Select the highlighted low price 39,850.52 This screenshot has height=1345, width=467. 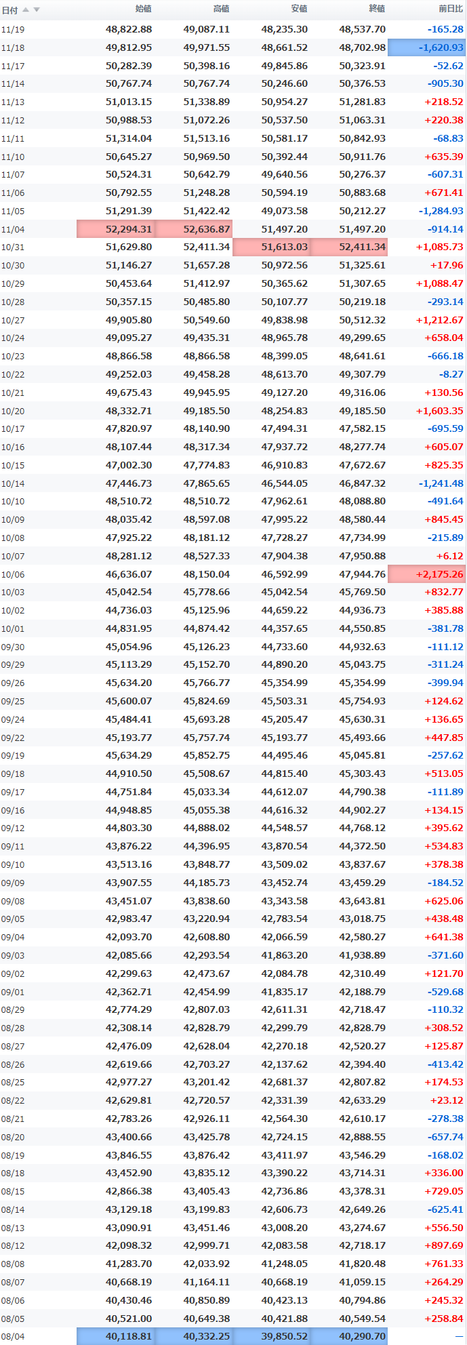click(271, 1336)
